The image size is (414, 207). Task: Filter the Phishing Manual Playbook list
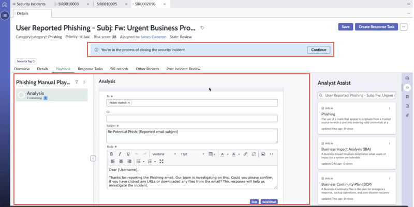(x=77, y=82)
